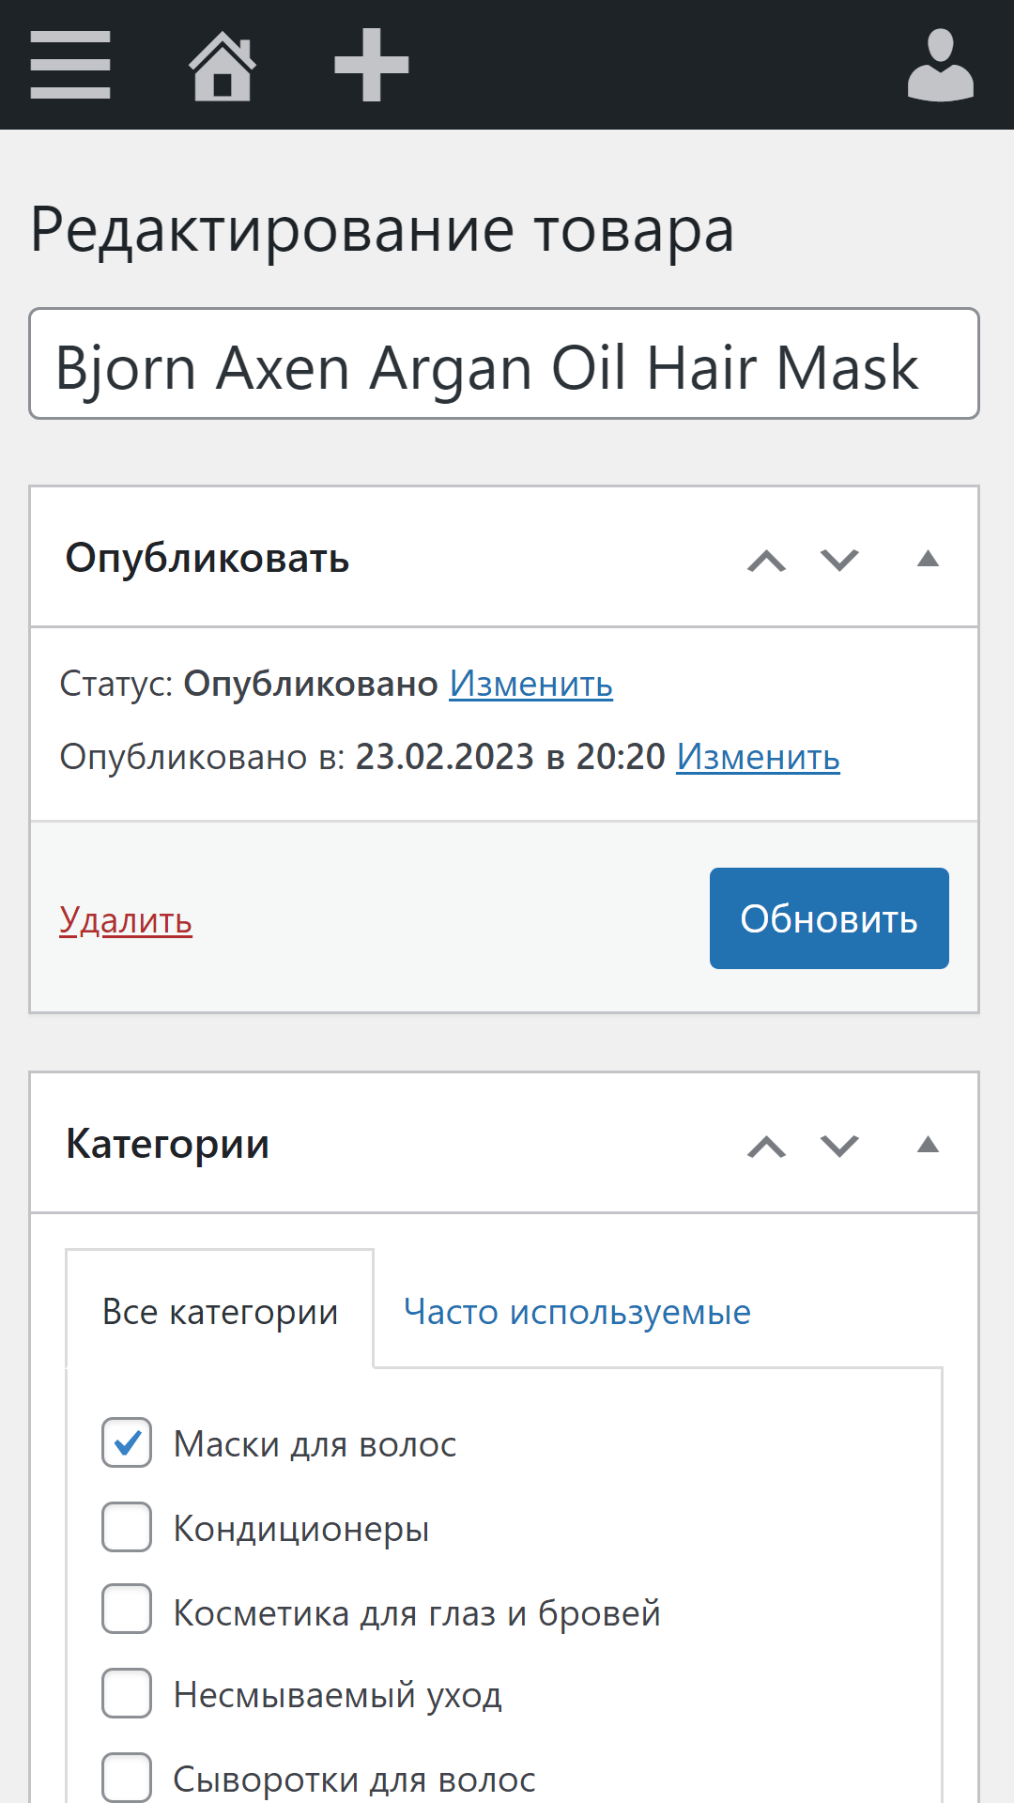1014x1803 pixels.
Task: Move Категории panel up
Action: (766, 1147)
